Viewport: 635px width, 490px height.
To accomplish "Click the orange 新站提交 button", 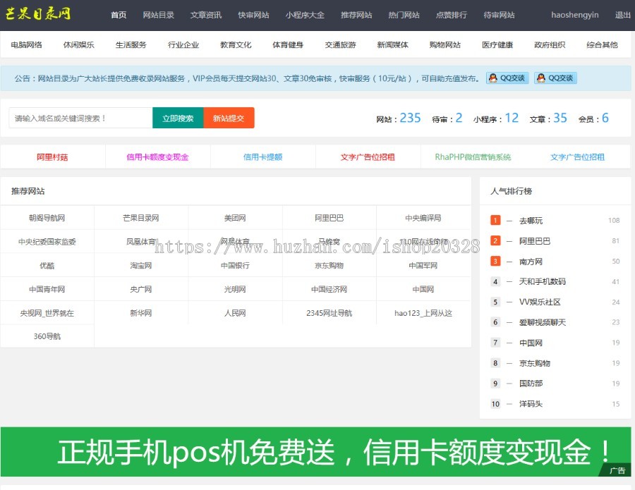I will click(229, 118).
